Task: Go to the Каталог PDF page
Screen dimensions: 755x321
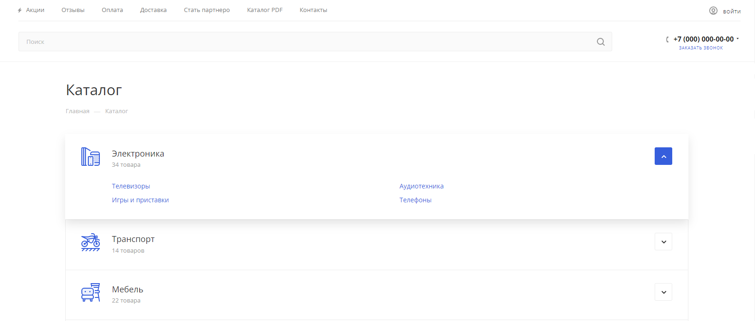Action: 264,10
